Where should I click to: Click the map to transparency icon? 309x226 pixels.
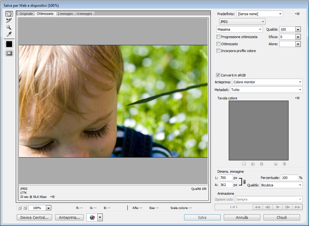(244, 163)
